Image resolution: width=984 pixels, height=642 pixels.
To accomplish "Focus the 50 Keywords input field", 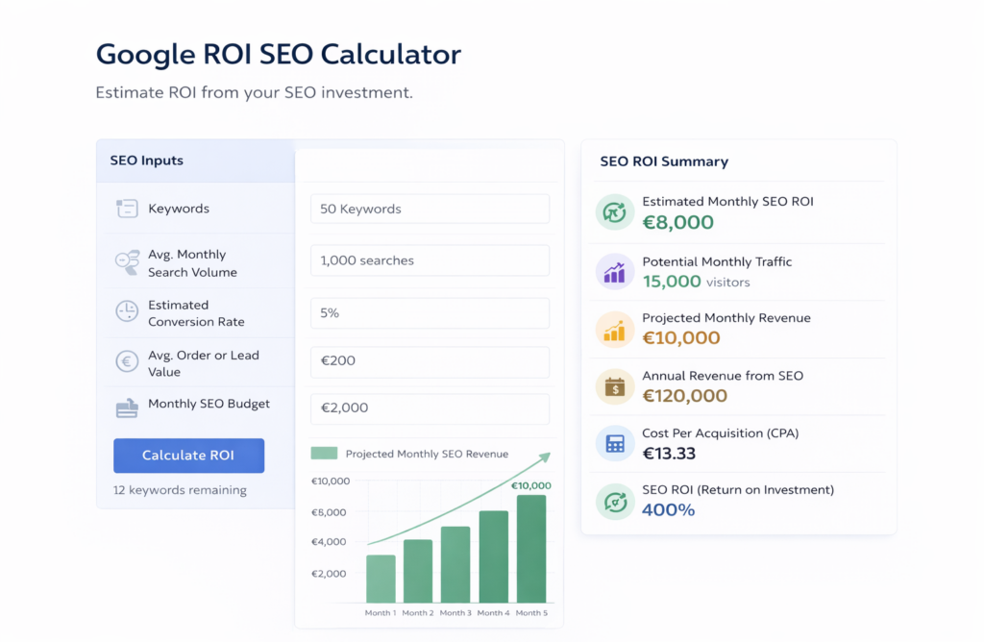I will pyautogui.click(x=430, y=209).
